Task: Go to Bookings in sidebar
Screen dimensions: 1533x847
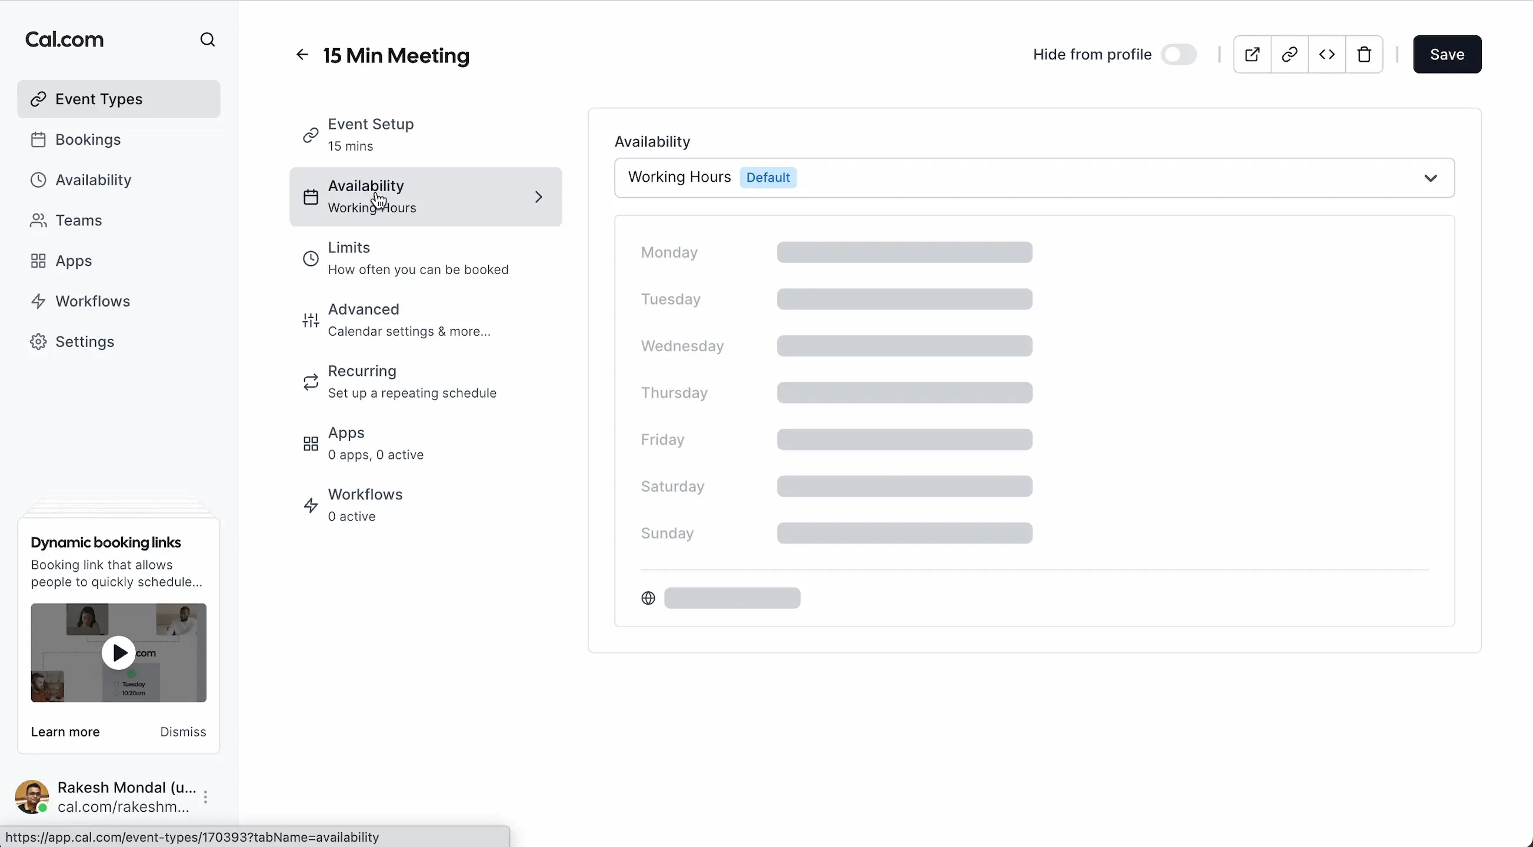Action: 88,139
